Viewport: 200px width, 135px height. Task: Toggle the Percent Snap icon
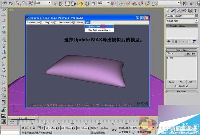pos(141,4)
